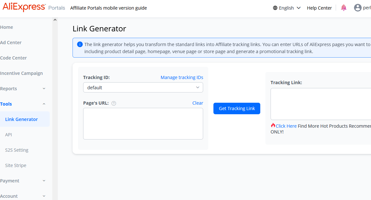Focus the Page's URL text area
This screenshot has height=200, width=371.
(143, 124)
